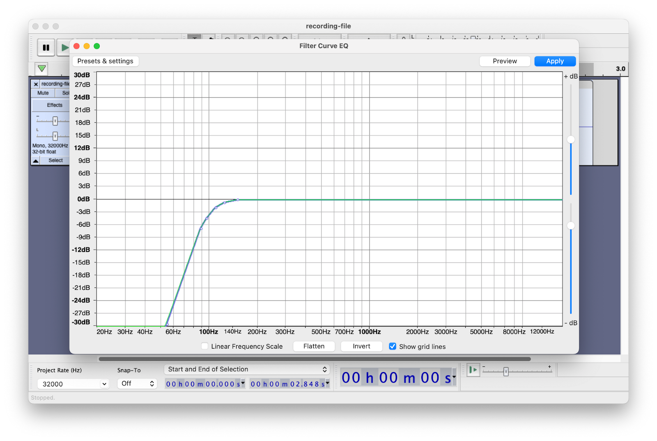Open Start and End of Selection dropdown
Screen dimensions: 657x441
tap(247, 370)
